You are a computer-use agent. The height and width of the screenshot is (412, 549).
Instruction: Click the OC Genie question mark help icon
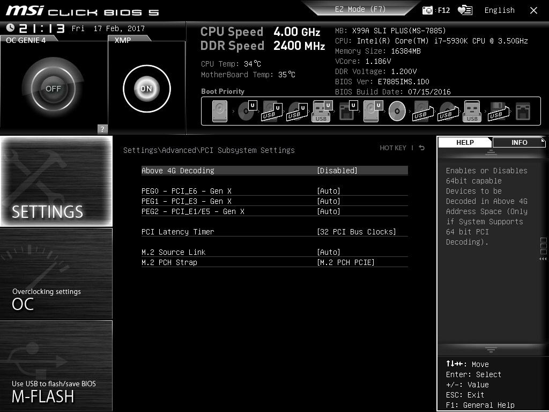pos(102,129)
